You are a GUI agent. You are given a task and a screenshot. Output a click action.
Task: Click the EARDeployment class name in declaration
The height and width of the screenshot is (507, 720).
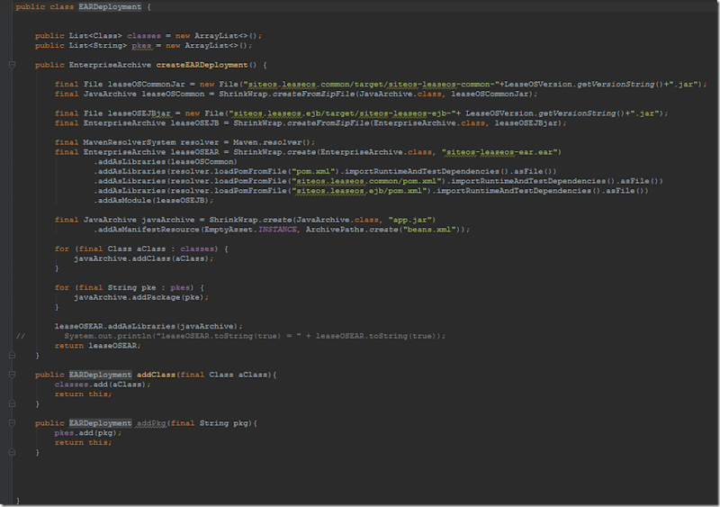103,6
